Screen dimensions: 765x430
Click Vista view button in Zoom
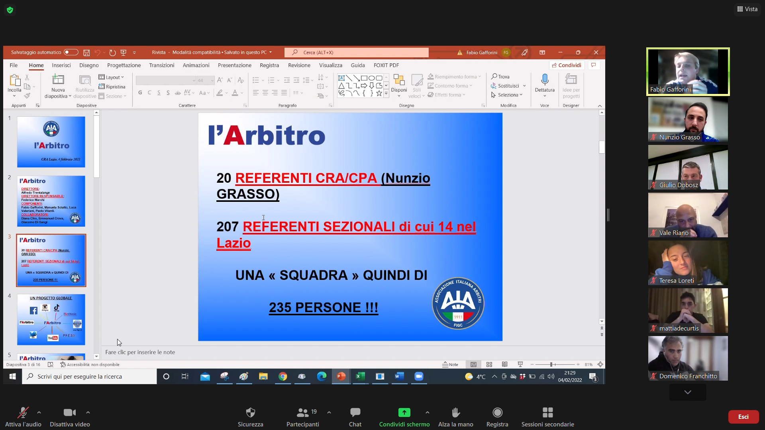[747, 9]
